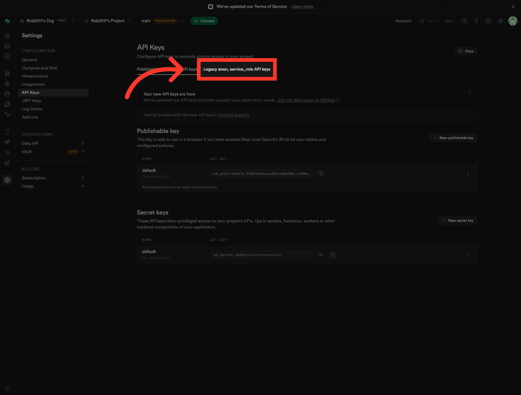Open Subscription billing link
The image size is (521, 395).
point(53,178)
